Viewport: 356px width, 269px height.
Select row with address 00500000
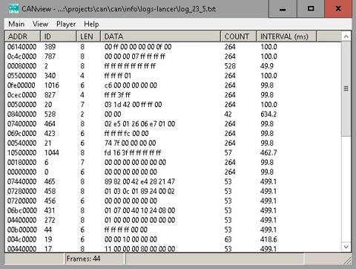(173, 105)
